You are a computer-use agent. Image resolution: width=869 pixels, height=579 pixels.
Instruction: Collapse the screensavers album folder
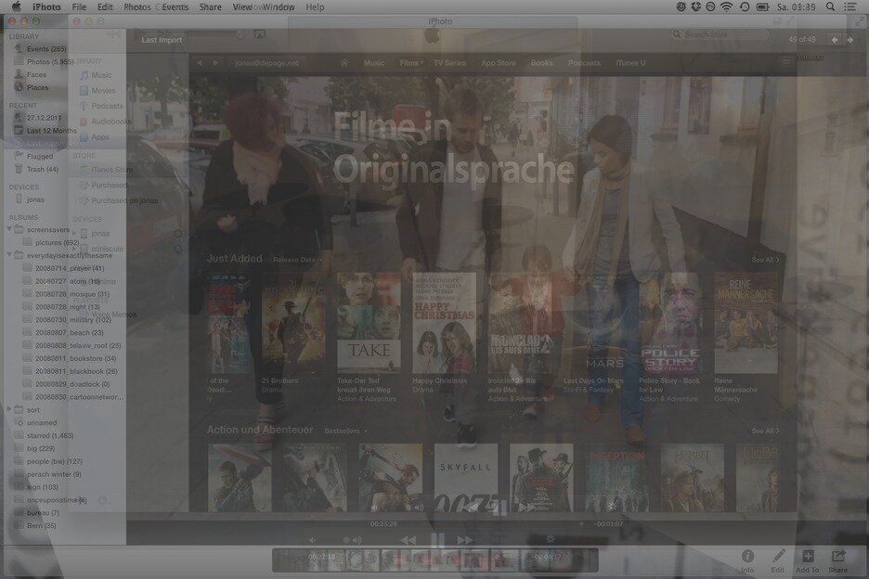click(9, 229)
